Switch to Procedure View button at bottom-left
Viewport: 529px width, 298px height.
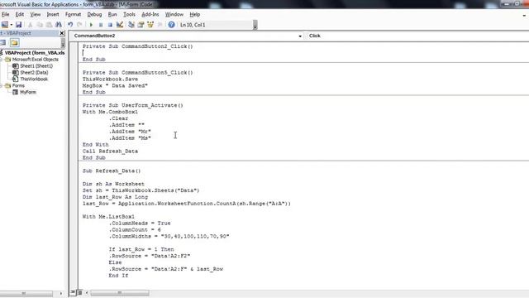[73, 292]
